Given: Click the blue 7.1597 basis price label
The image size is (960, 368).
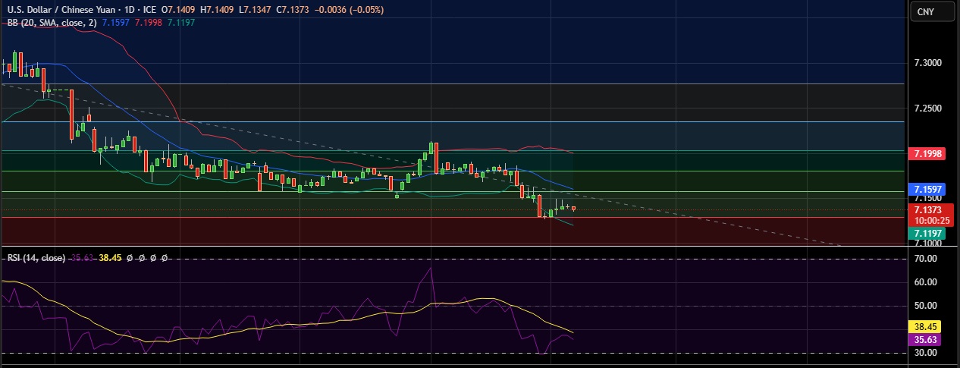Looking at the screenshot, I should tap(928, 189).
